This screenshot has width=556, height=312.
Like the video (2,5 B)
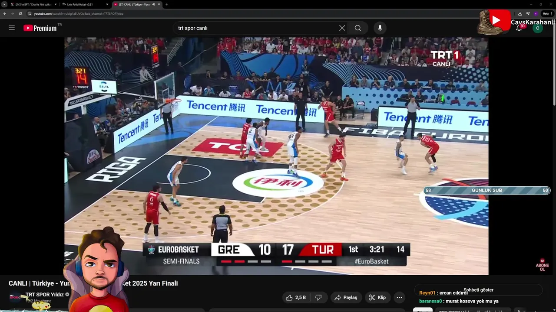coord(295,297)
